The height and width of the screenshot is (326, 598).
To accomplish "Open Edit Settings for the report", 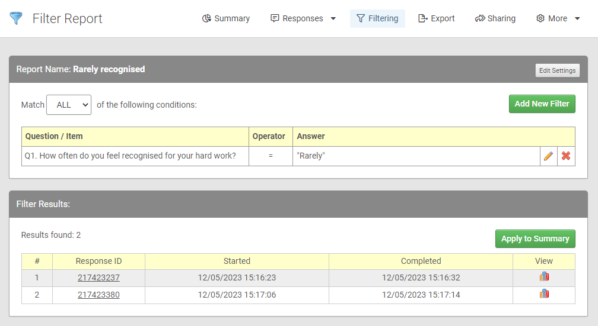I will pyautogui.click(x=557, y=70).
